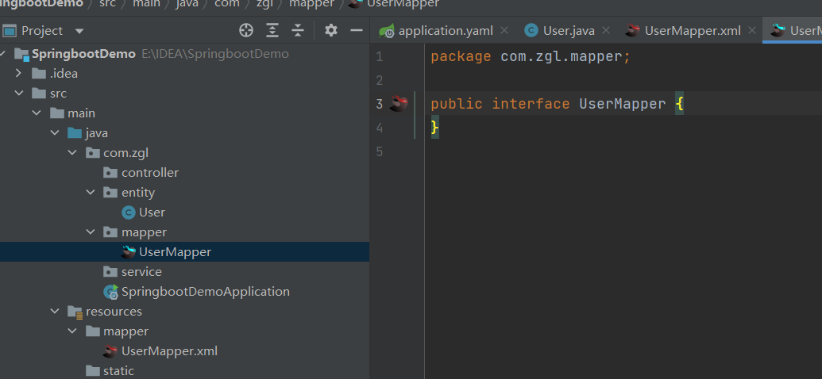Click the Collapse All icon in Project toolbar
The height and width of the screenshot is (379, 822).
tap(298, 30)
